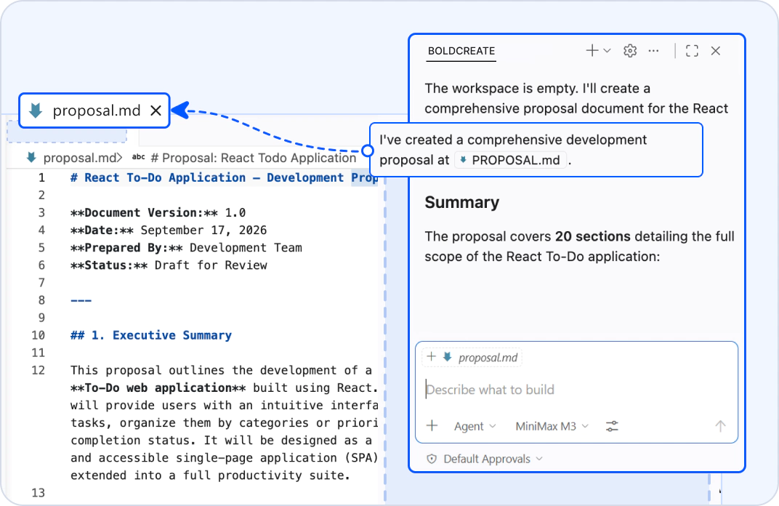Click the "# Proposal: React Todo Application" breadcrumb

(x=254, y=158)
